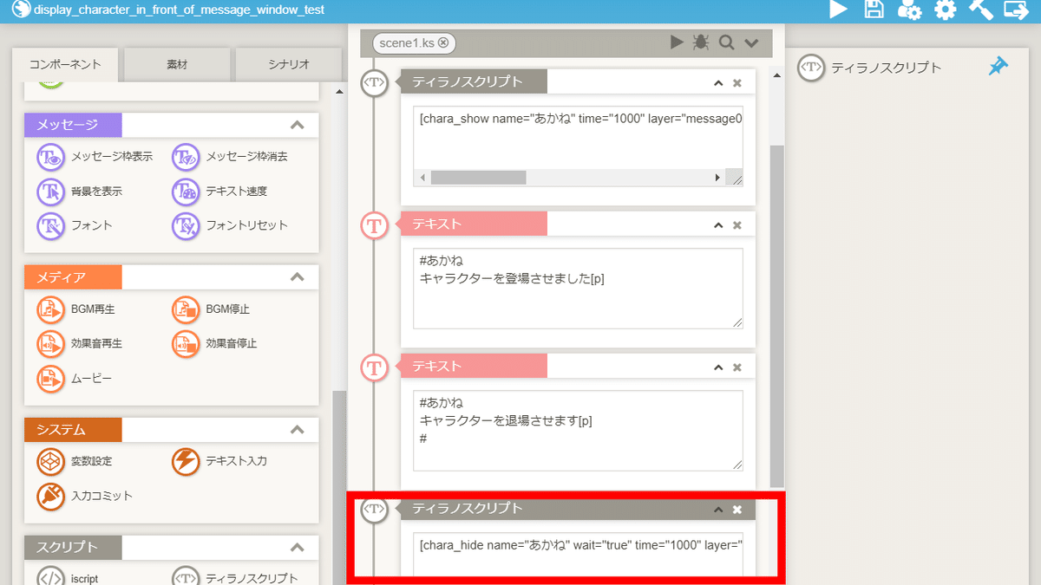The width and height of the screenshot is (1041, 585).
Task: Collapse the スクリプト section
Action: click(x=298, y=548)
